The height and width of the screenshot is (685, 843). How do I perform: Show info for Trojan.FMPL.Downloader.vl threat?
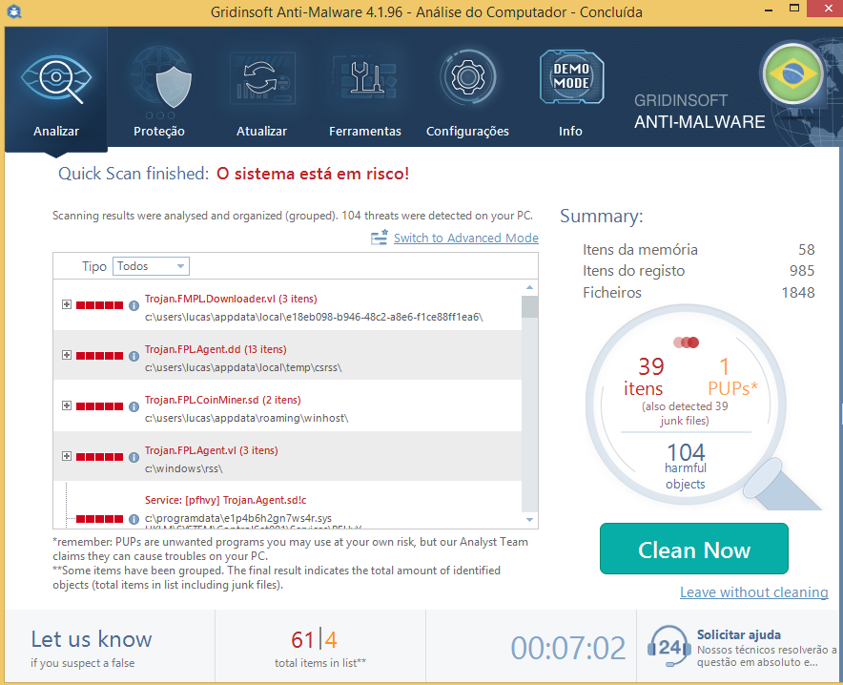(x=134, y=305)
